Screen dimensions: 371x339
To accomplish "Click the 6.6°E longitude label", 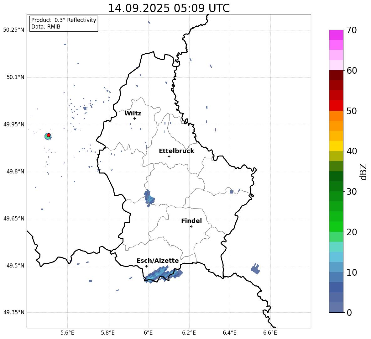I will point(270,333).
